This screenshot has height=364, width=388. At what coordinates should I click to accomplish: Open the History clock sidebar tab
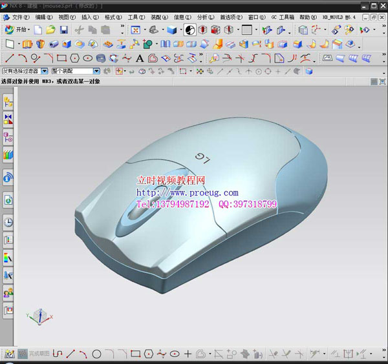(8, 222)
